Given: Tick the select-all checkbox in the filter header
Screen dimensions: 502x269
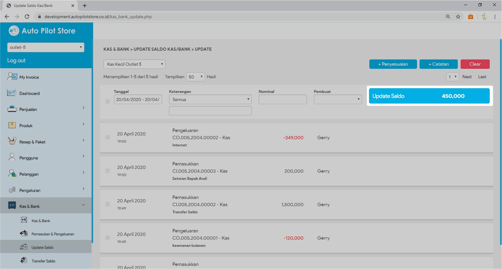Looking at the screenshot, I should 108,101.
